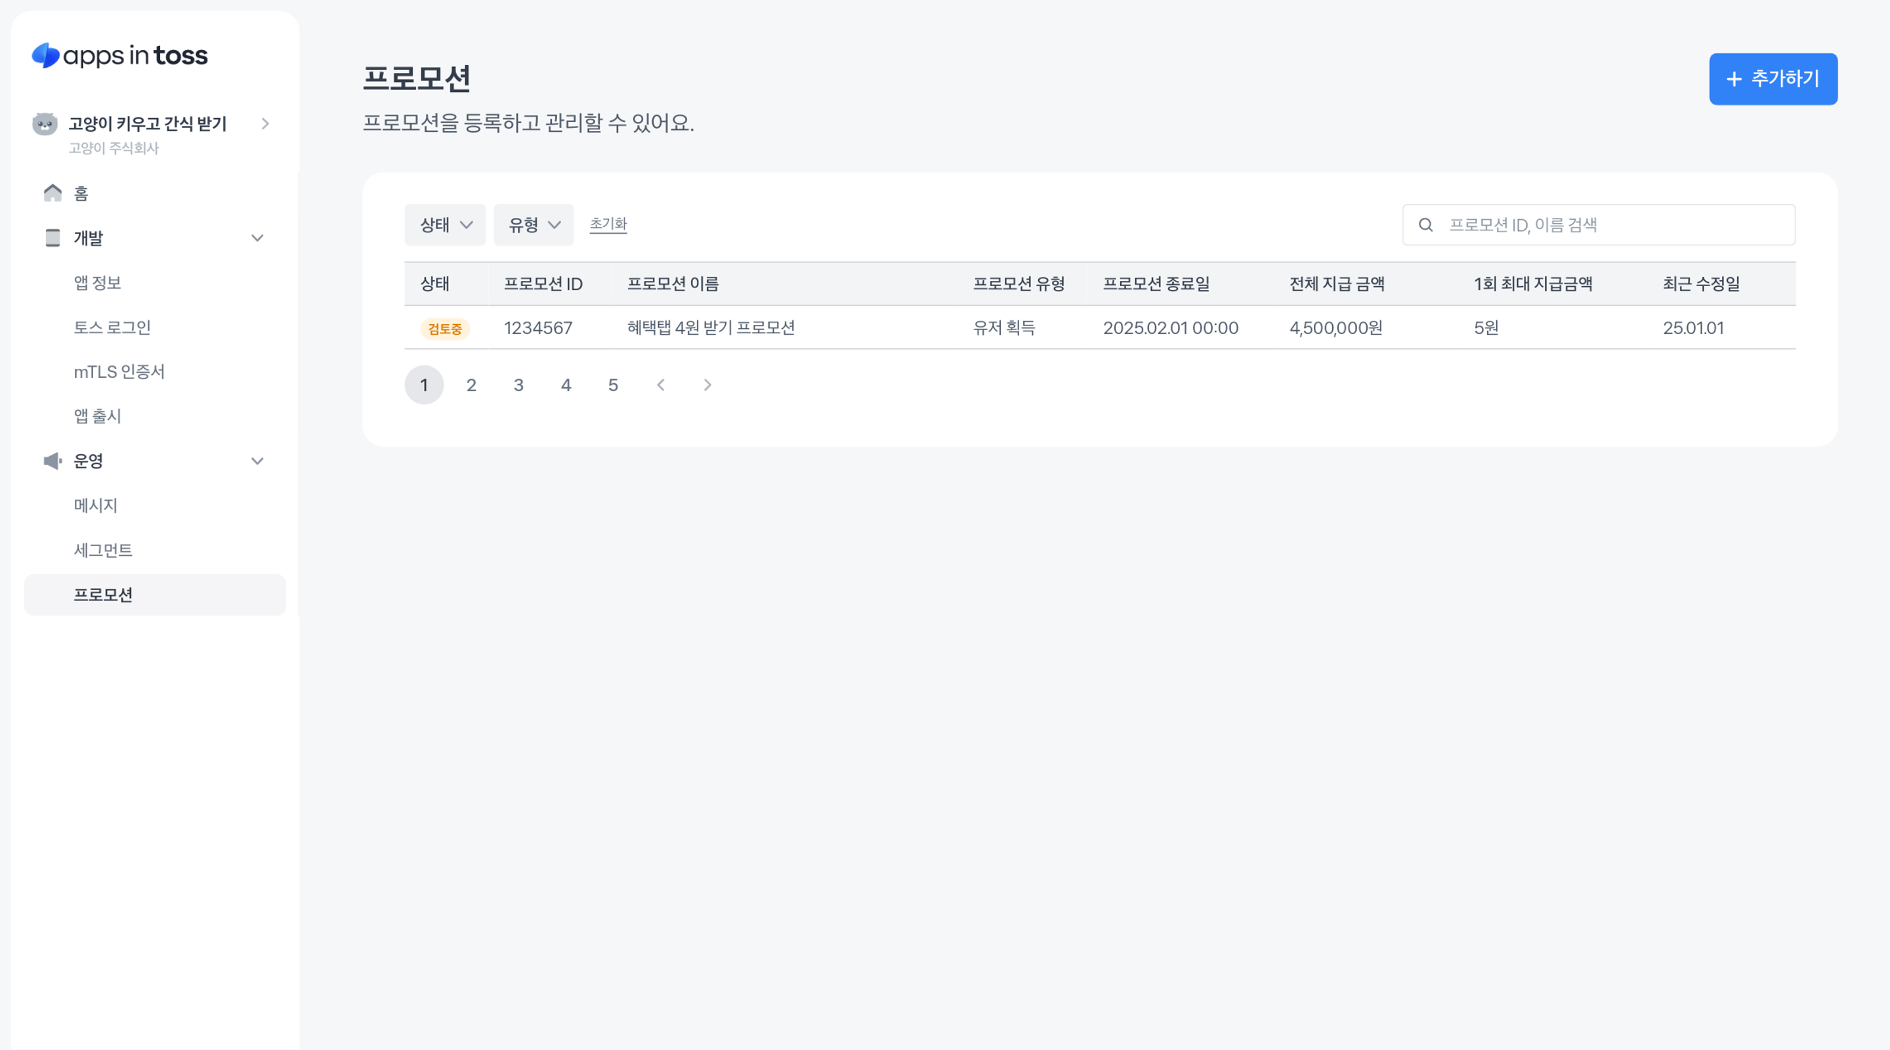
Task: Open app switcher chevron beside 고양이 키우고 간식 받기
Action: click(x=266, y=124)
